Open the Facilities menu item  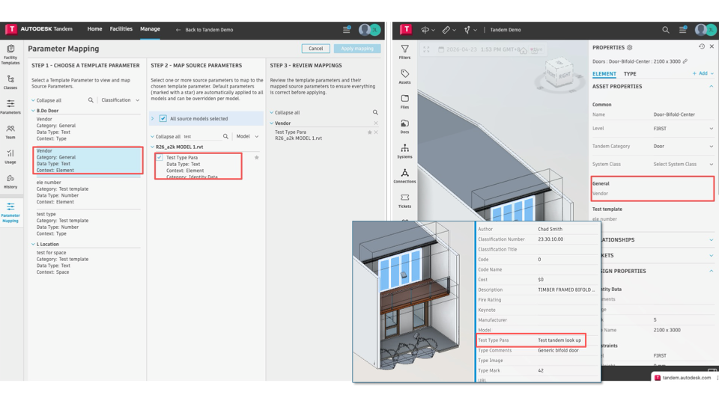[x=121, y=29]
